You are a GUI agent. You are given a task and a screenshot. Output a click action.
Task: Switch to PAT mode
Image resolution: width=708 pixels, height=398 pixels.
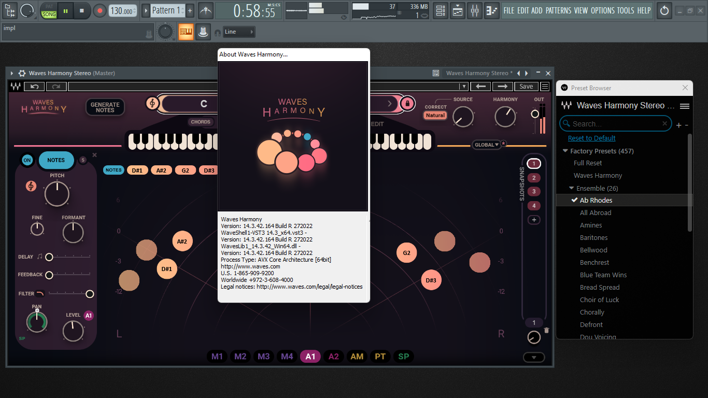[x=49, y=6]
